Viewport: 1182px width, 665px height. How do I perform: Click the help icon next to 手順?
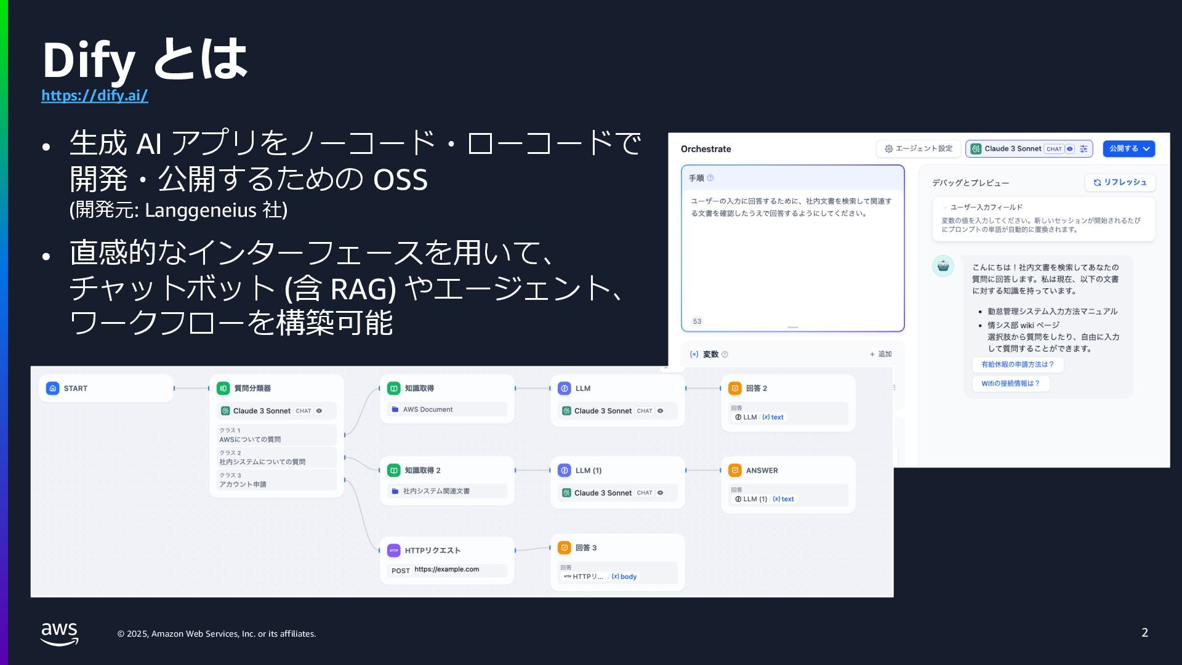pyautogui.click(x=710, y=178)
